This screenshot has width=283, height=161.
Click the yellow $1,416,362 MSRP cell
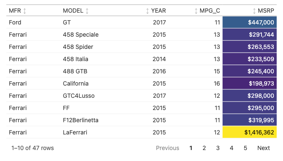(250, 132)
